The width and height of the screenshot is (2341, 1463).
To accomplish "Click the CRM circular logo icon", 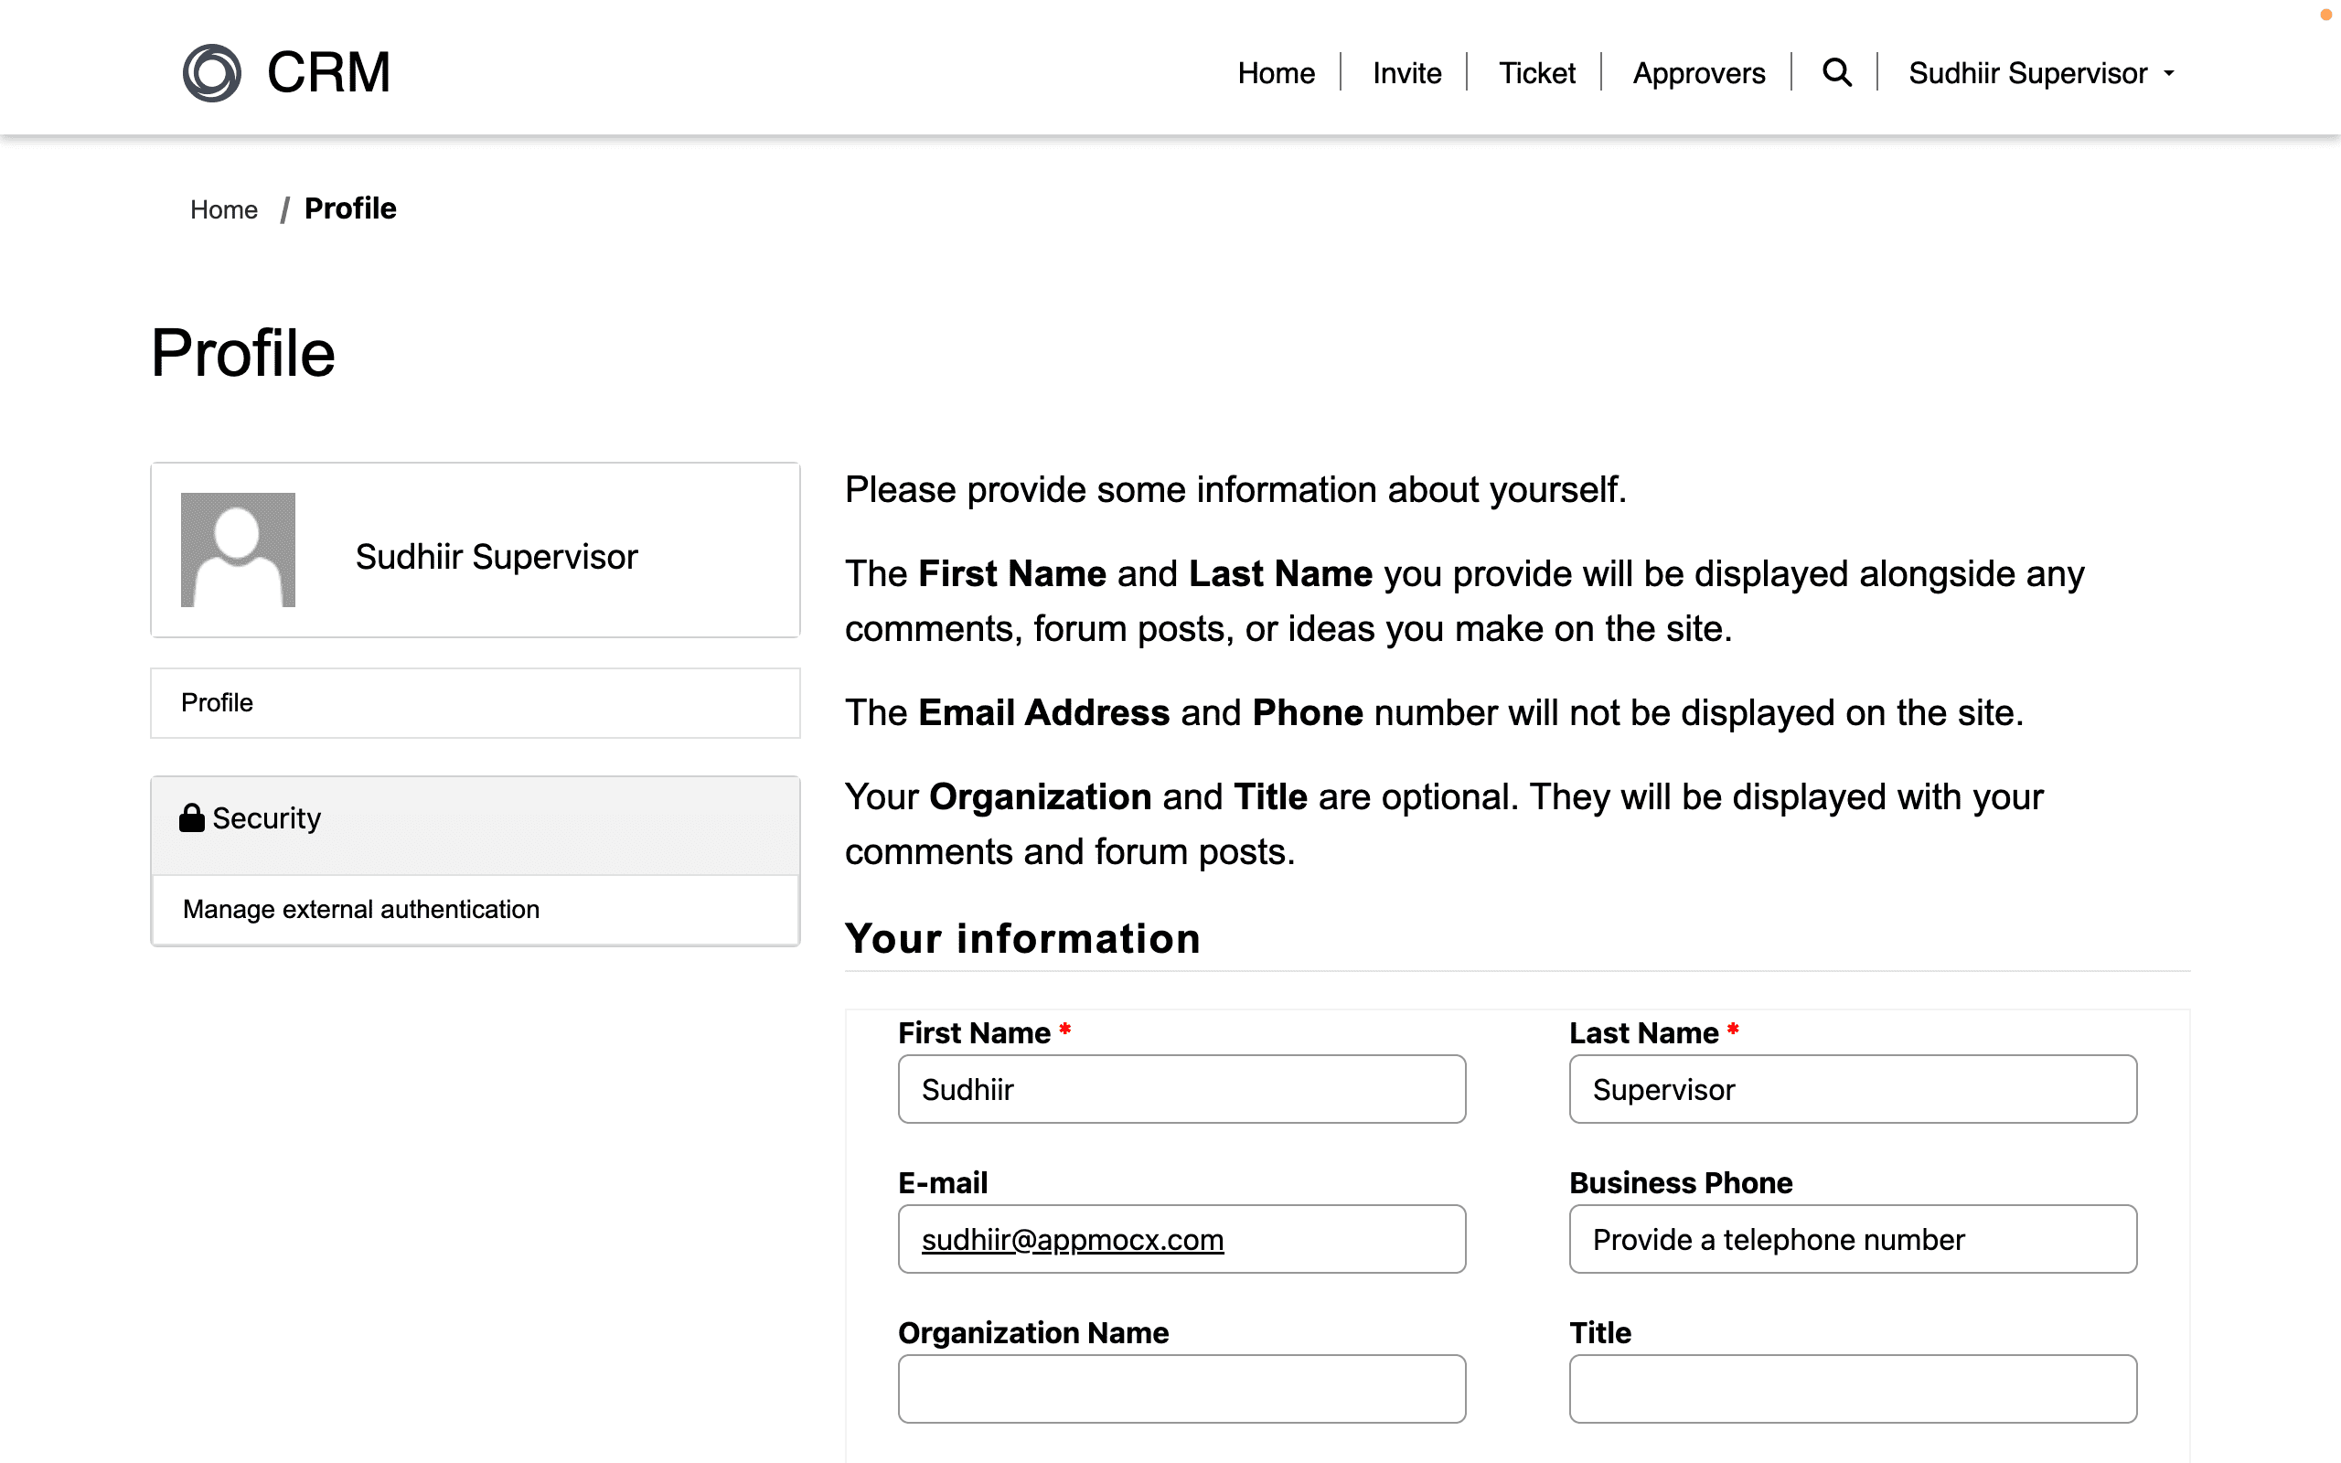I will 212,73.
